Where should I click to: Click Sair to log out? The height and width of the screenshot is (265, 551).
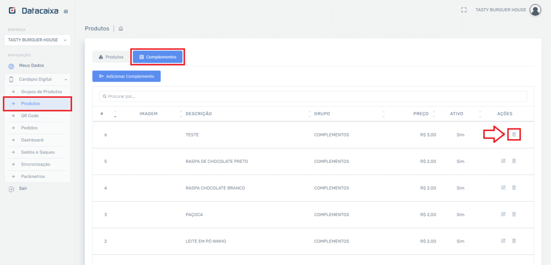pyautogui.click(x=23, y=189)
